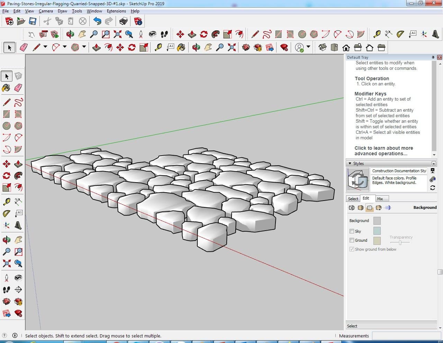Click the Save floppy disk icon
Viewport: 443px width, 343px height.
tap(33, 21)
